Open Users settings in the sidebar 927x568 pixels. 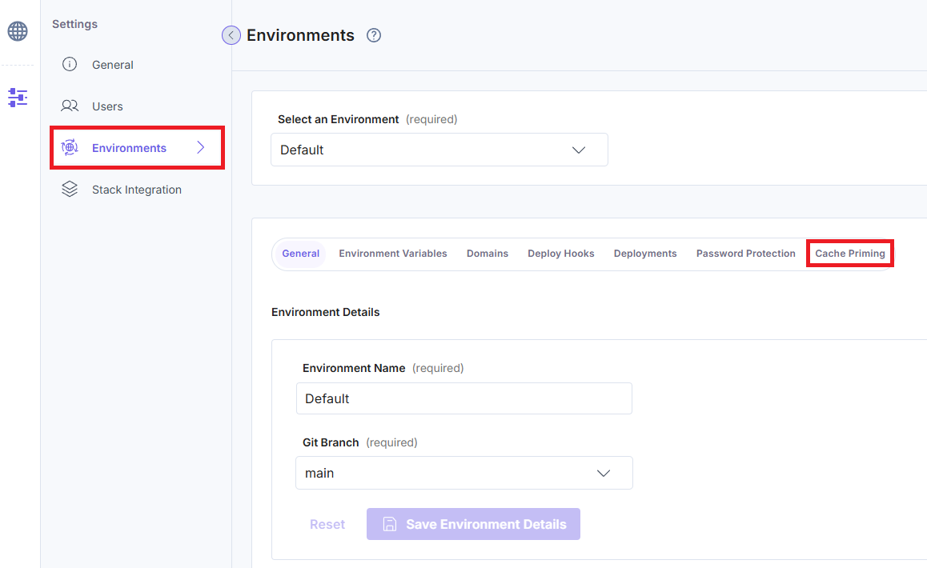coord(107,106)
